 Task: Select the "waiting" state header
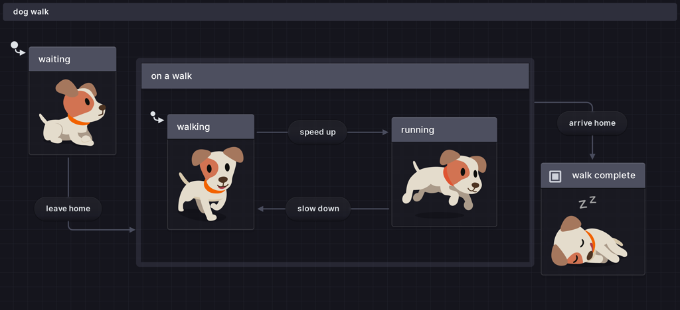pyautogui.click(x=72, y=60)
